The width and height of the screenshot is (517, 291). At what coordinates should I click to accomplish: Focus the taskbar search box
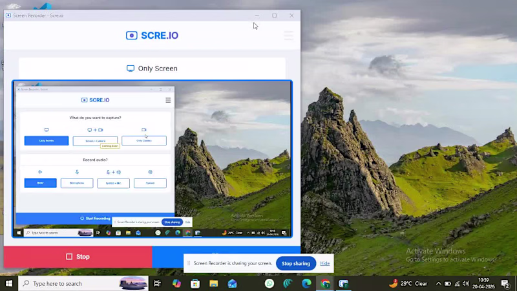pyautogui.click(x=83, y=283)
